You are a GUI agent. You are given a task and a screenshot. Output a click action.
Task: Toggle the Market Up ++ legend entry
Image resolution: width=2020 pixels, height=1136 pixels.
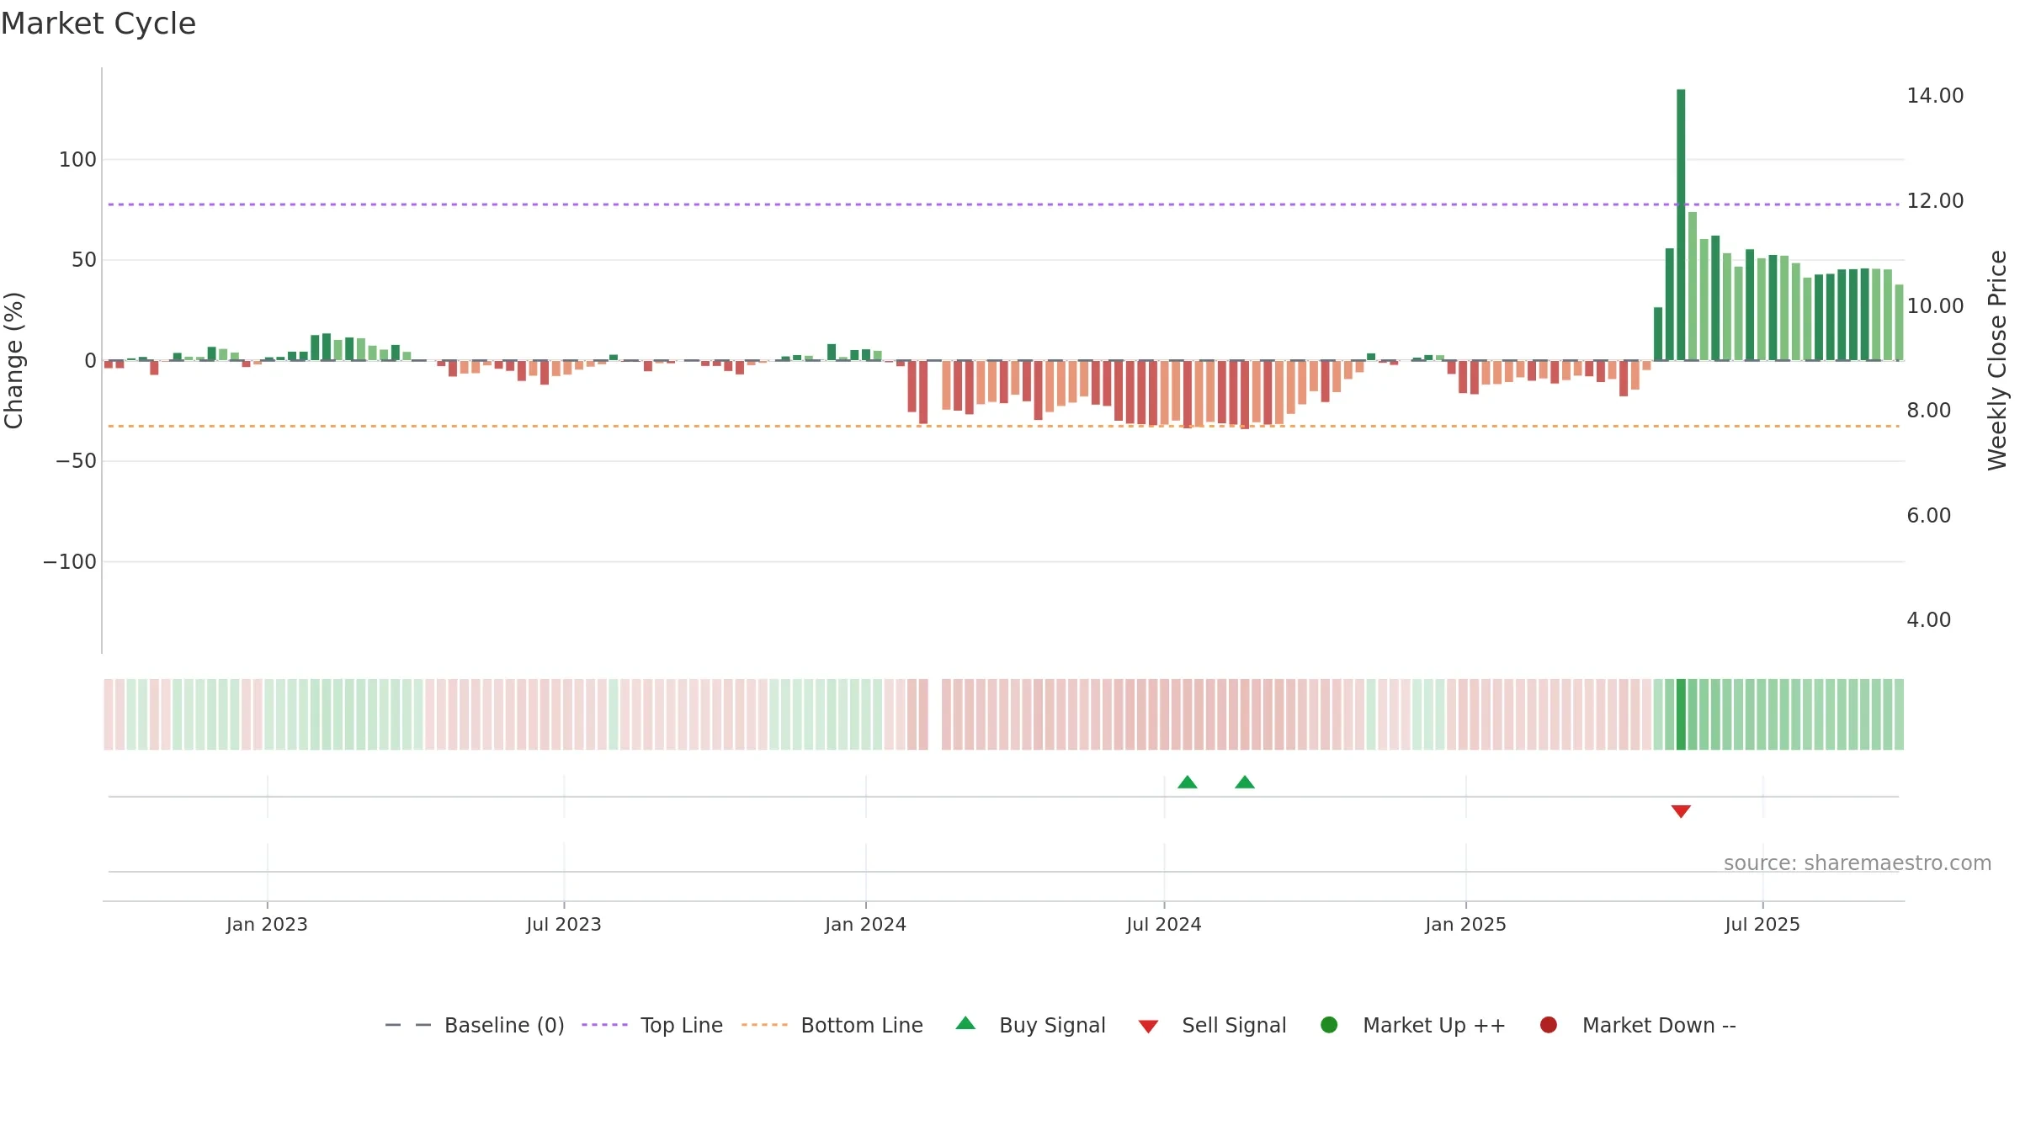pos(1413,1025)
